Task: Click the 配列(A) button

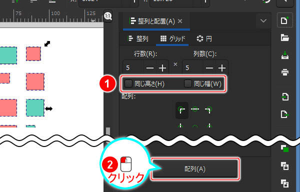Action: point(195,168)
